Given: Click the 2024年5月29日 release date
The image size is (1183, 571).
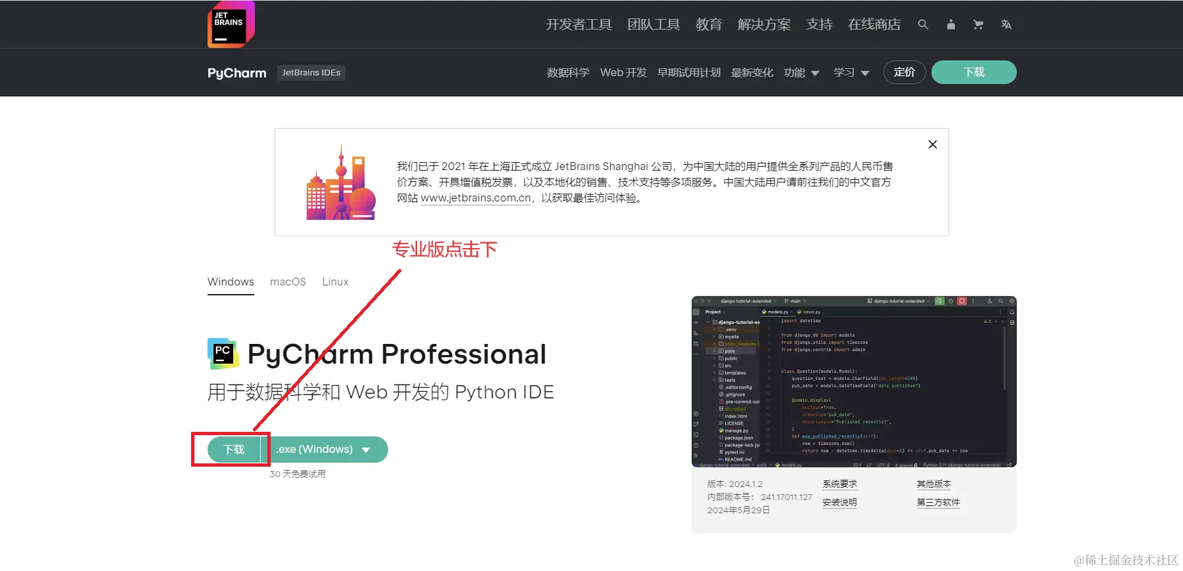Looking at the screenshot, I should 738,510.
